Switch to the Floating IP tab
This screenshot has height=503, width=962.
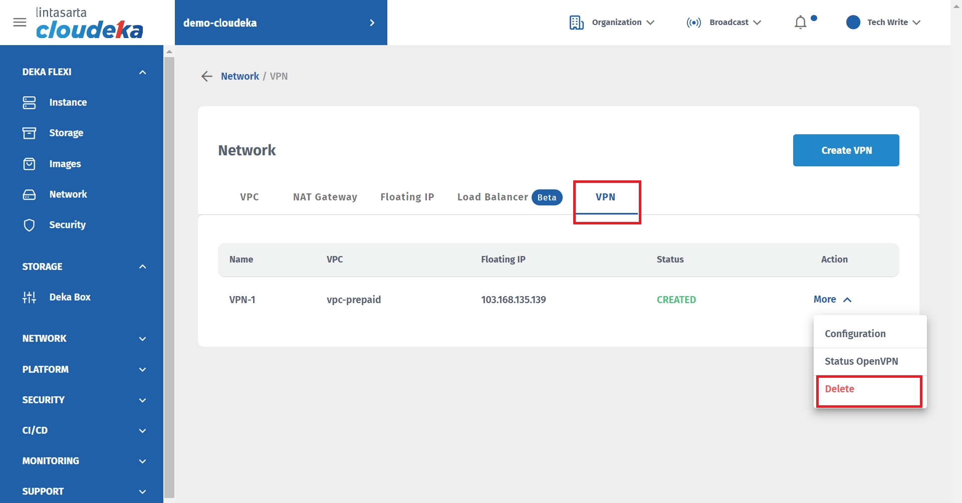point(407,197)
